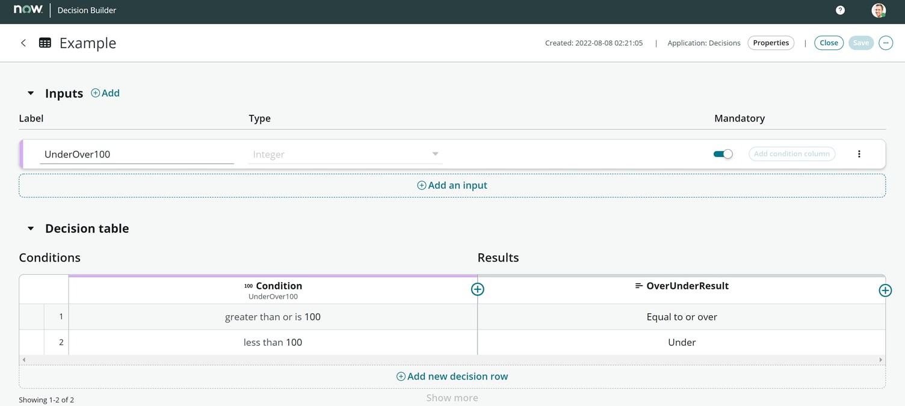Collapse the Inputs section
The width and height of the screenshot is (905, 406).
(x=31, y=93)
